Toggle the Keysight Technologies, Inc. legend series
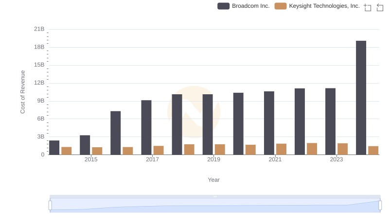 coord(317,6)
